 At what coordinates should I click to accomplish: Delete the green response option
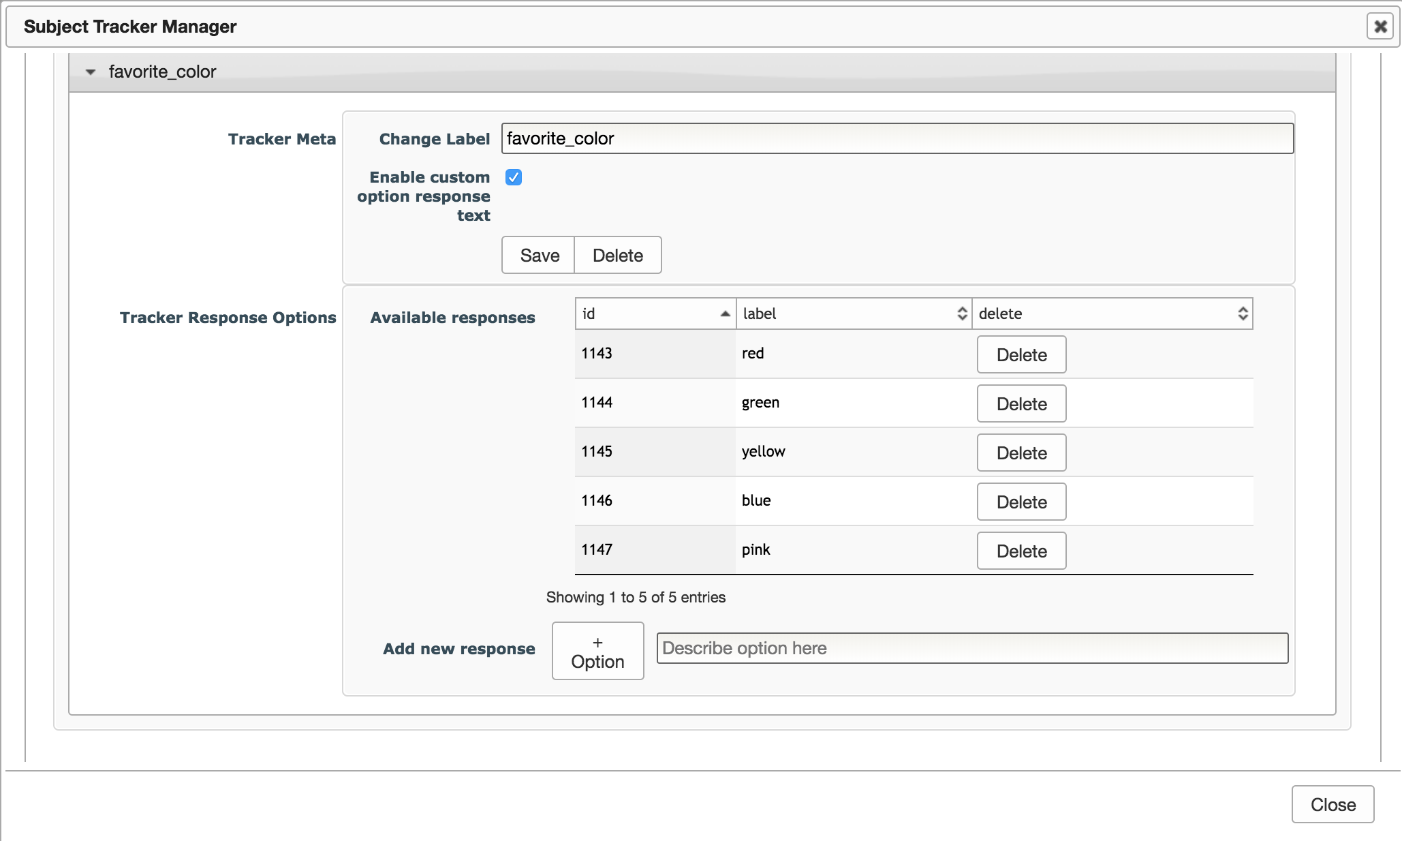pyautogui.click(x=1021, y=403)
